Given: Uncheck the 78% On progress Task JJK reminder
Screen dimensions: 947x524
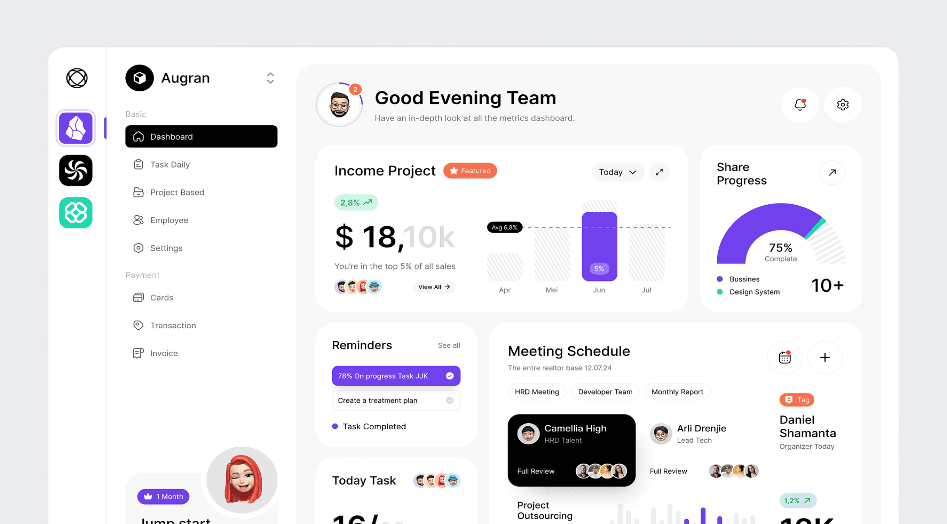Looking at the screenshot, I should tap(449, 376).
